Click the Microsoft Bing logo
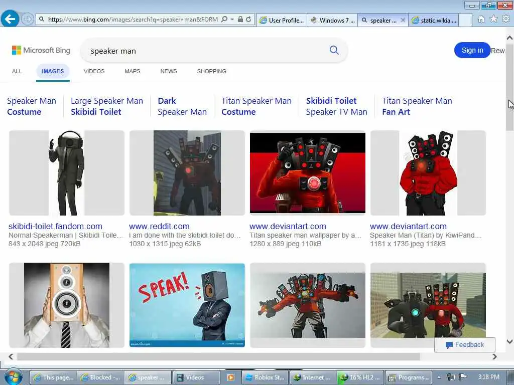This screenshot has width=514, height=385. coord(41,50)
